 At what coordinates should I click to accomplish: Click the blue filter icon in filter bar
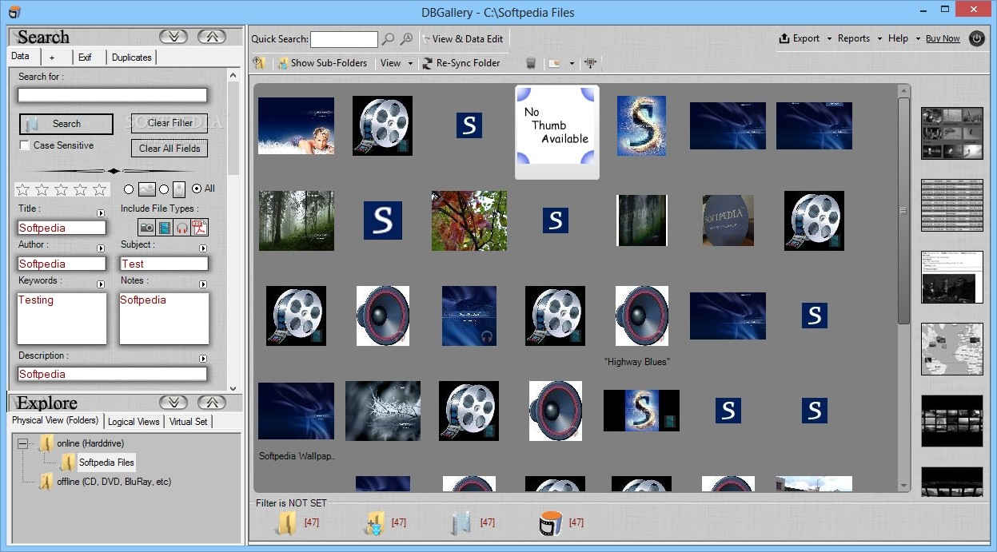point(461,523)
